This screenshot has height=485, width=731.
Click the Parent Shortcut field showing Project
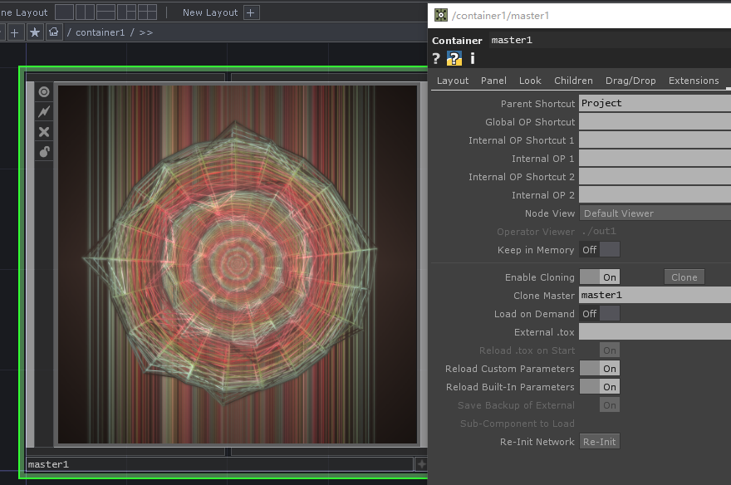click(x=648, y=103)
